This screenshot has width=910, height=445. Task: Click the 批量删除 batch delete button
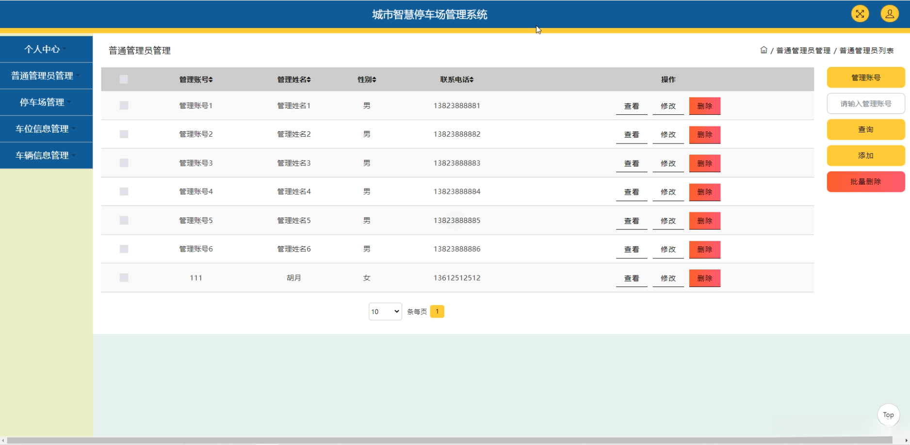coord(866,182)
